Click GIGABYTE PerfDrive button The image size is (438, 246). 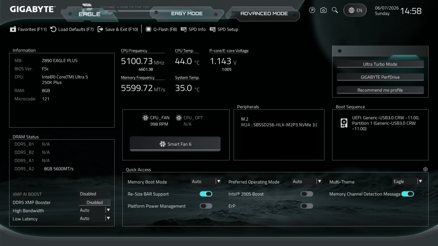380,77
